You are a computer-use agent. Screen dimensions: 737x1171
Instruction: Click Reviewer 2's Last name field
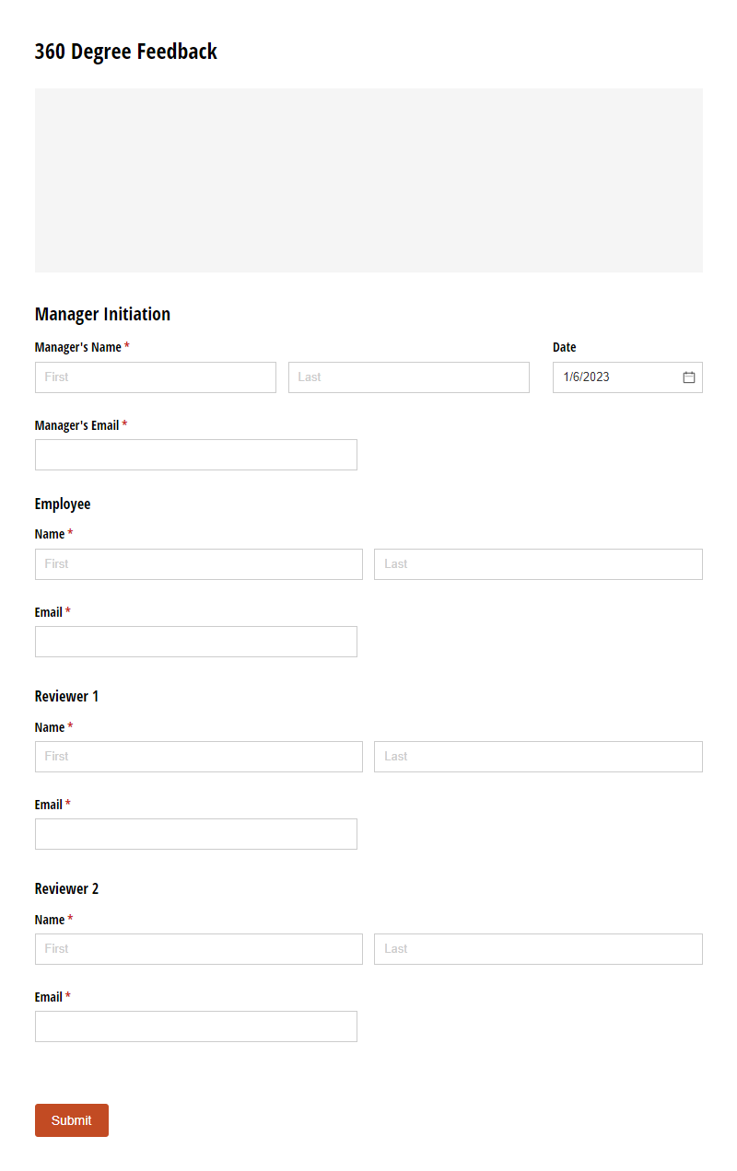[537, 948]
